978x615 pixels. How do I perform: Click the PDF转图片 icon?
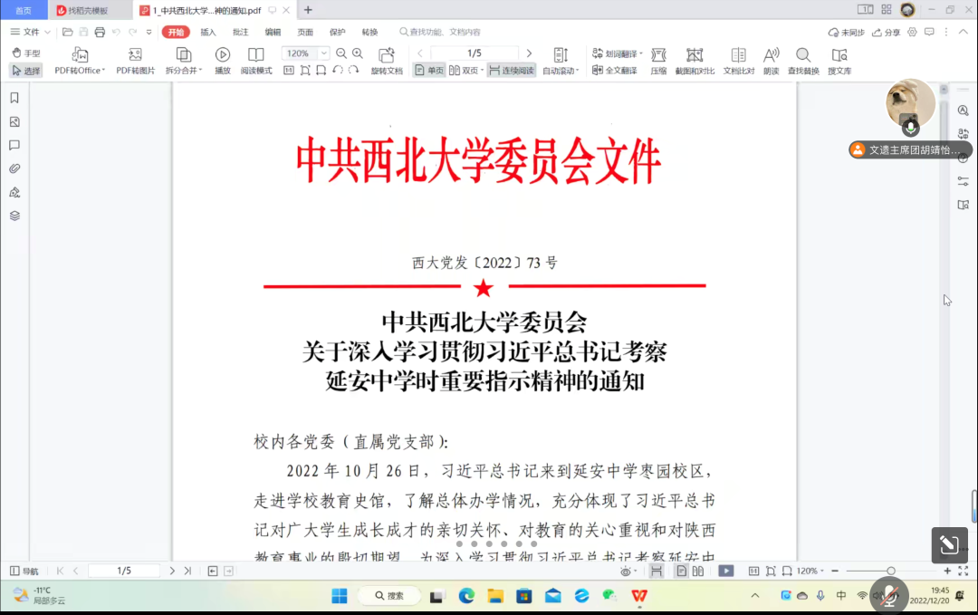(136, 55)
